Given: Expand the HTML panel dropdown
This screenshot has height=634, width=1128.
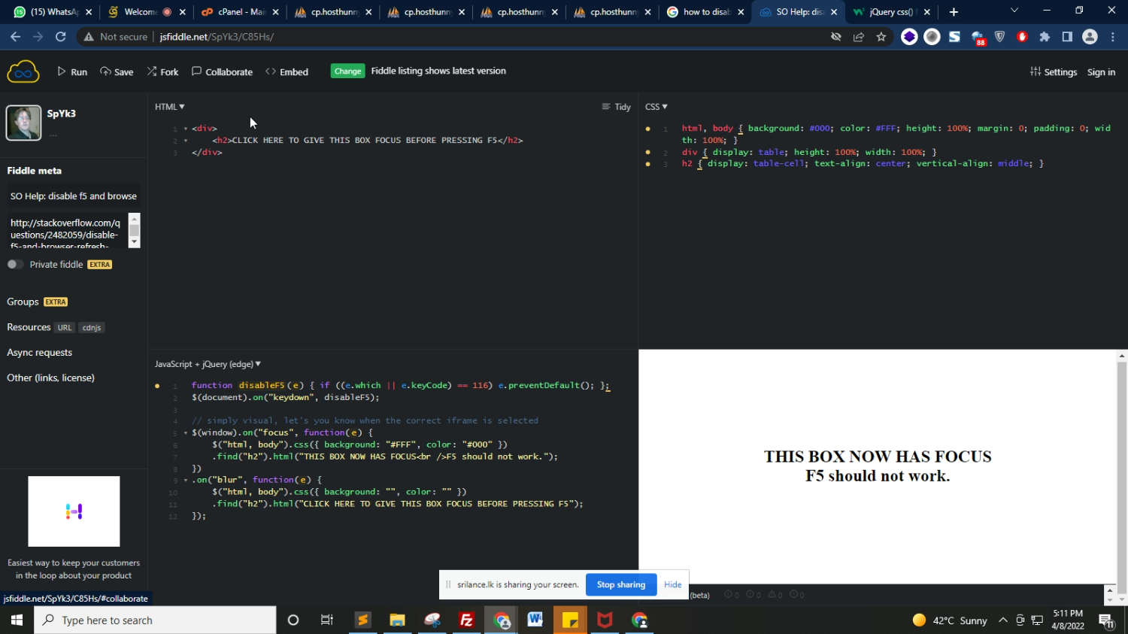Looking at the screenshot, I should (170, 107).
